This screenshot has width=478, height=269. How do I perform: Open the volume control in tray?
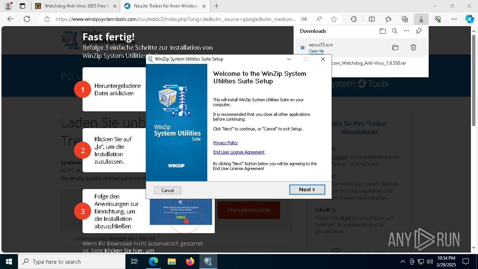430,262
